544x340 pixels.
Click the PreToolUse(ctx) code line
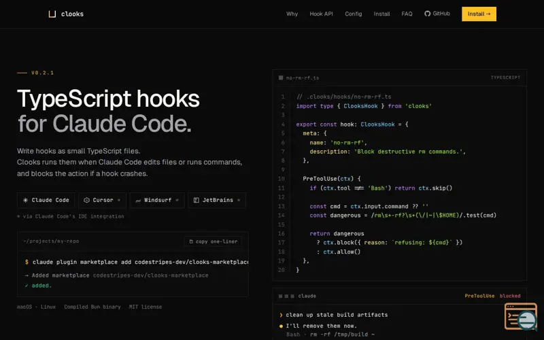pyautogui.click(x=332, y=179)
